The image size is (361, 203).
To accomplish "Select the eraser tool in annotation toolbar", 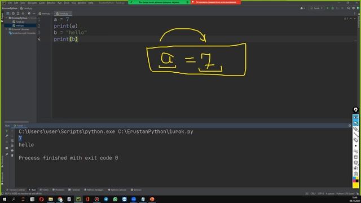I will [x=356, y=140].
